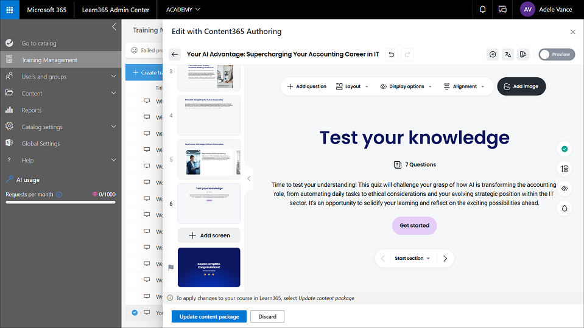Click the eye visibility icon on right rail
The image size is (584, 328).
(565, 189)
